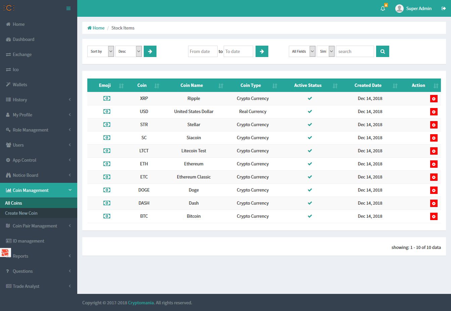The height and width of the screenshot is (311, 451).
Task: Click active status checkmark for USD
Action: click(310, 111)
